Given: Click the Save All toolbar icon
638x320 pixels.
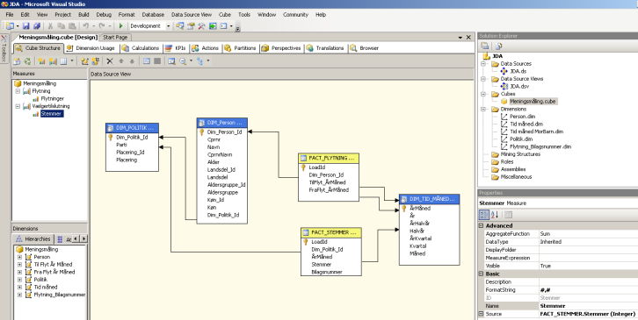Looking at the screenshot, I should (37, 26).
